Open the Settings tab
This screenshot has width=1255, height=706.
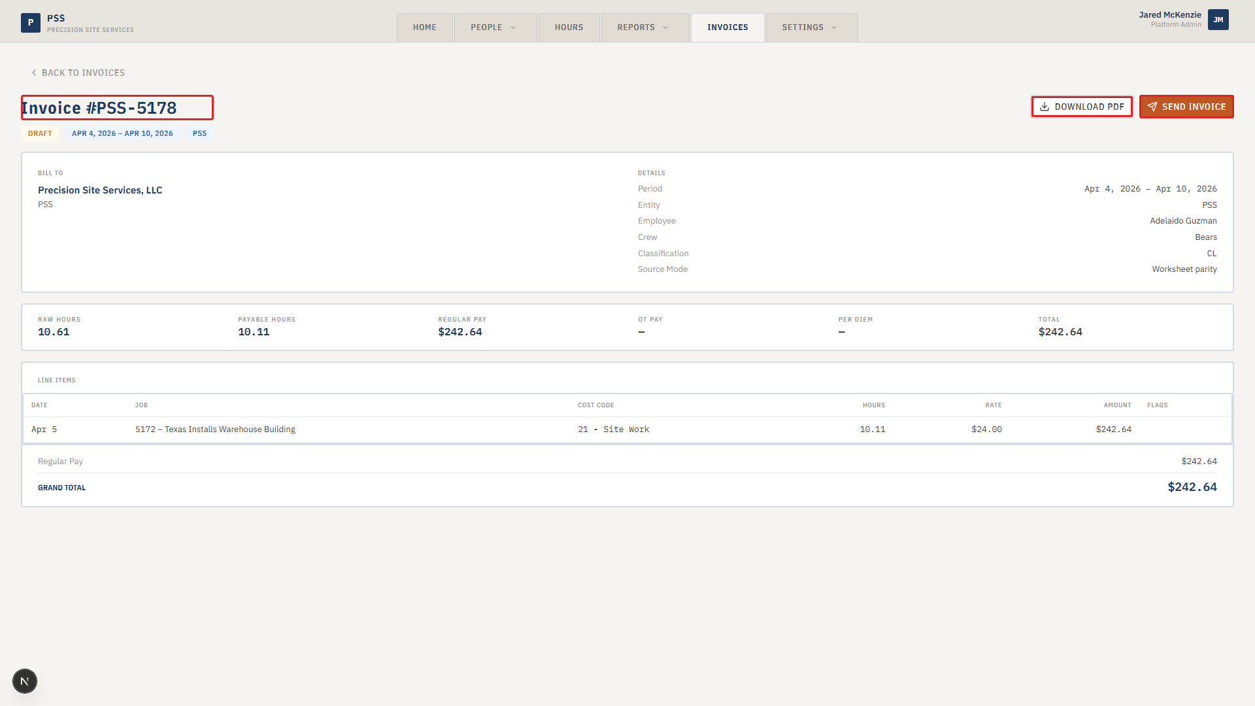(812, 27)
